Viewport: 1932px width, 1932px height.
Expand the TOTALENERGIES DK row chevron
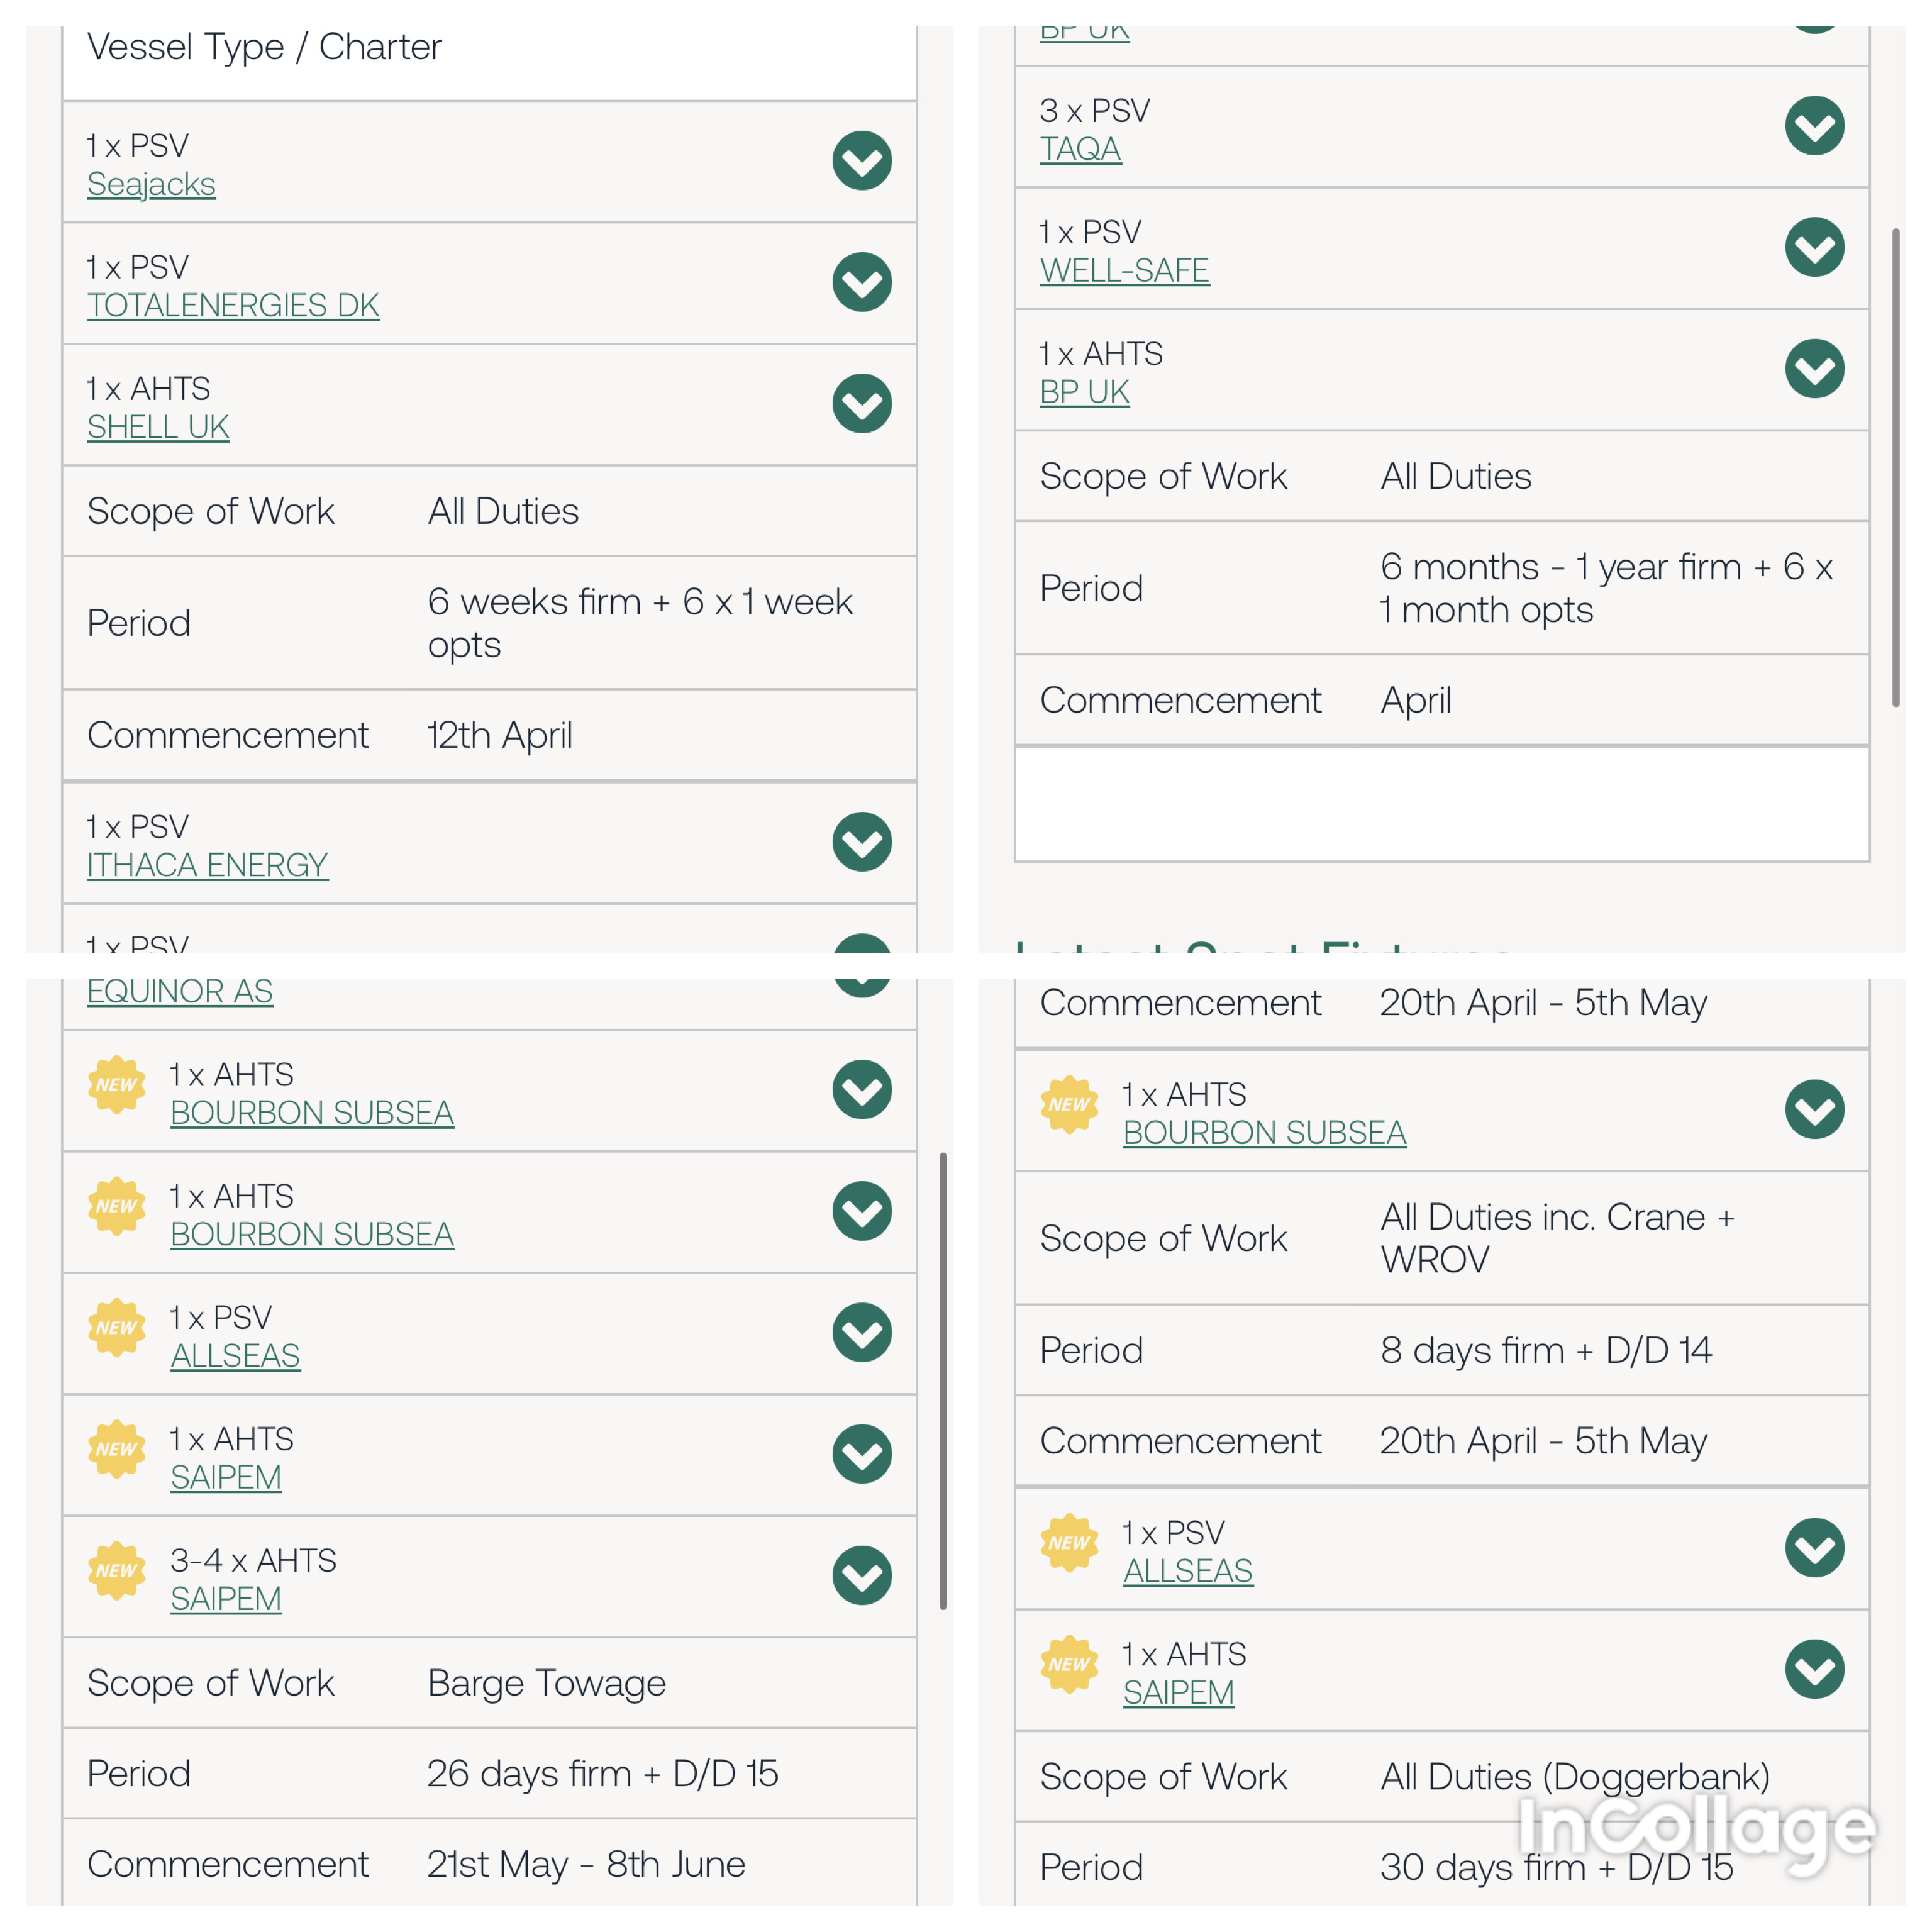coord(862,282)
